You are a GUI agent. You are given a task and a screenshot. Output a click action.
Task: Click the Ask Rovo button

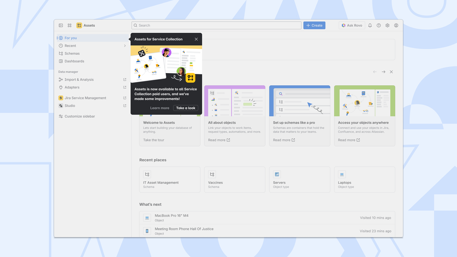(352, 26)
